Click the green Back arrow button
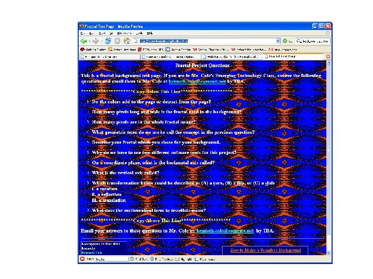The image size is (373, 279). point(83,41)
